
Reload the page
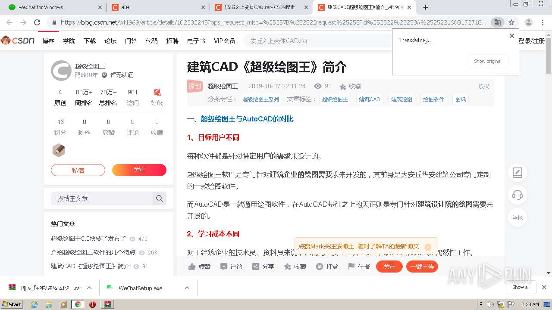point(37,22)
